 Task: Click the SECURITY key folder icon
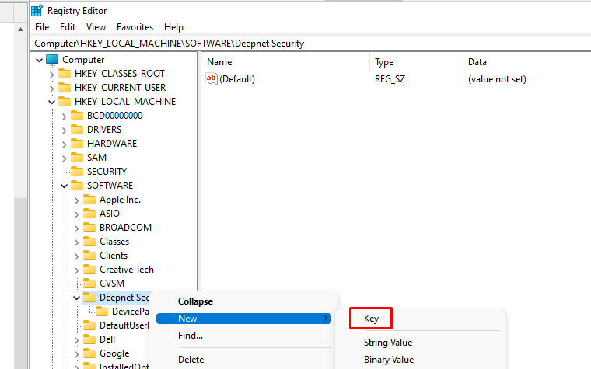pyautogui.click(x=77, y=172)
